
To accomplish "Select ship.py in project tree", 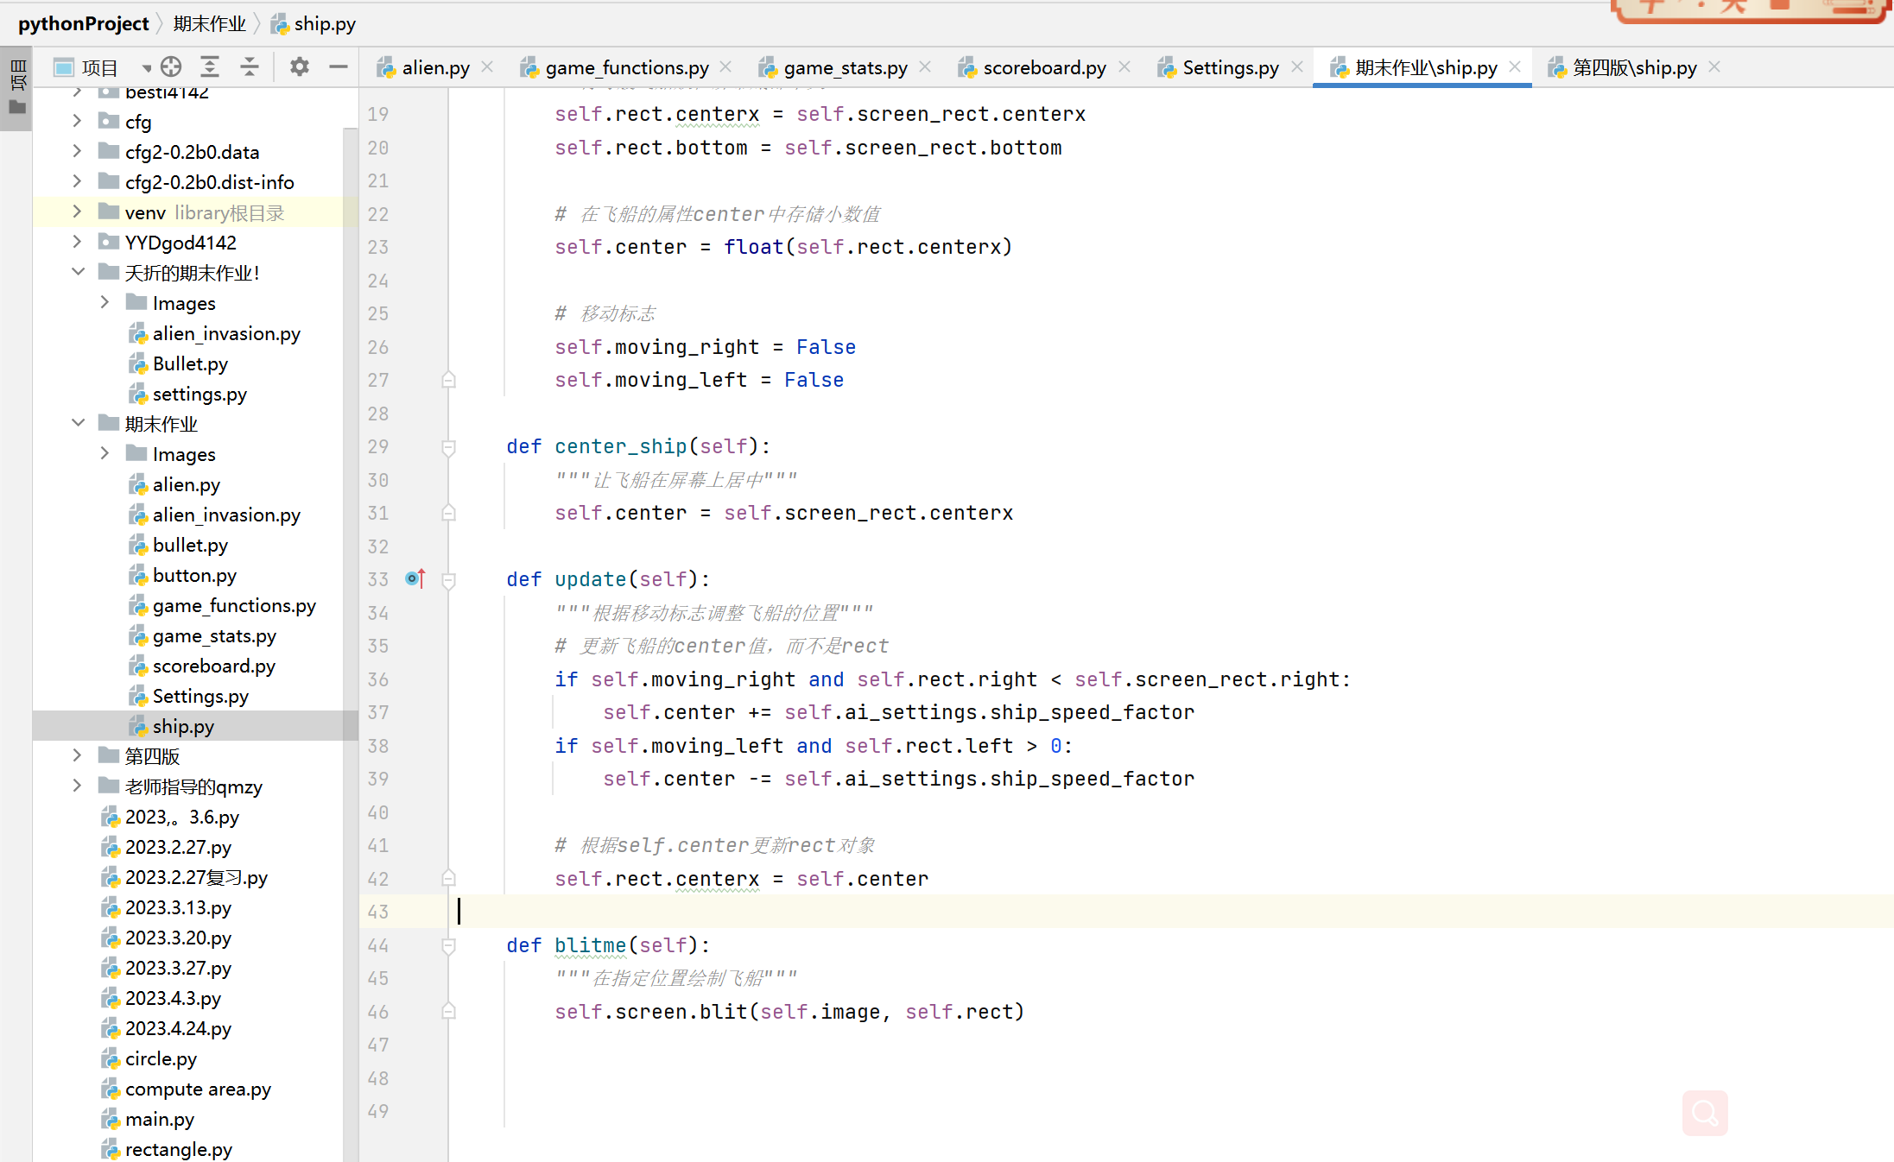I will [183, 726].
